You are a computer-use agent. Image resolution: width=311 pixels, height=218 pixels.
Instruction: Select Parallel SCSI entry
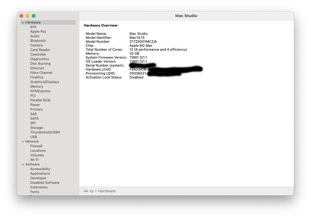(x=40, y=100)
